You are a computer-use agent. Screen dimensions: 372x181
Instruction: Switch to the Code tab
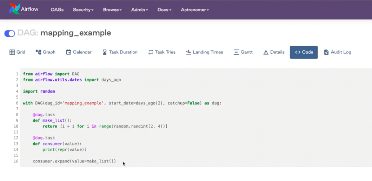[304, 52]
